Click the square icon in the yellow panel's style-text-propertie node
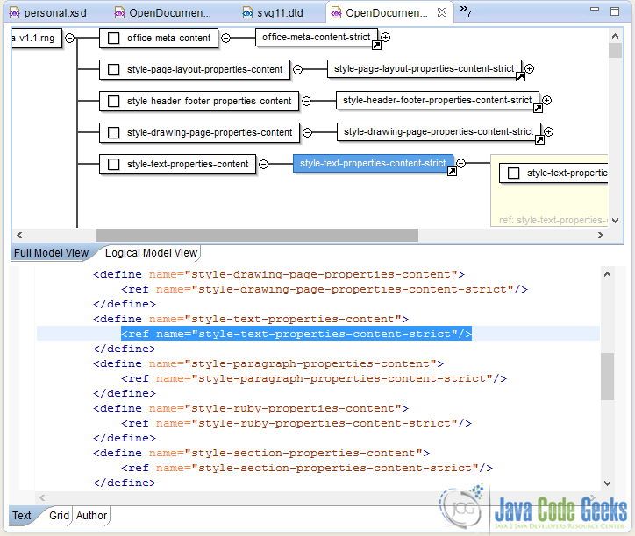 pos(513,173)
